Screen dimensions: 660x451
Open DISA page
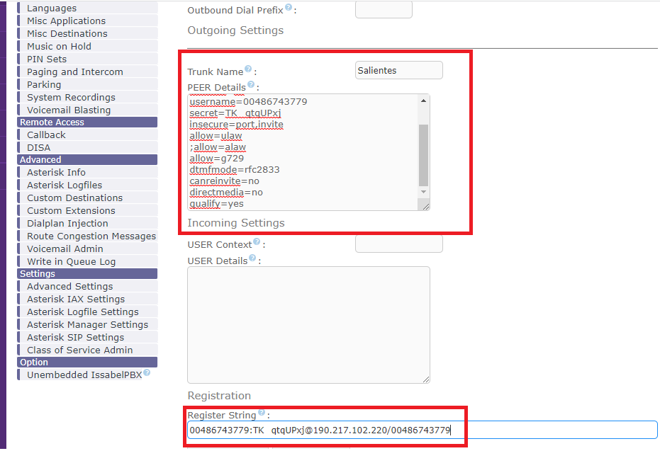[88, 147]
